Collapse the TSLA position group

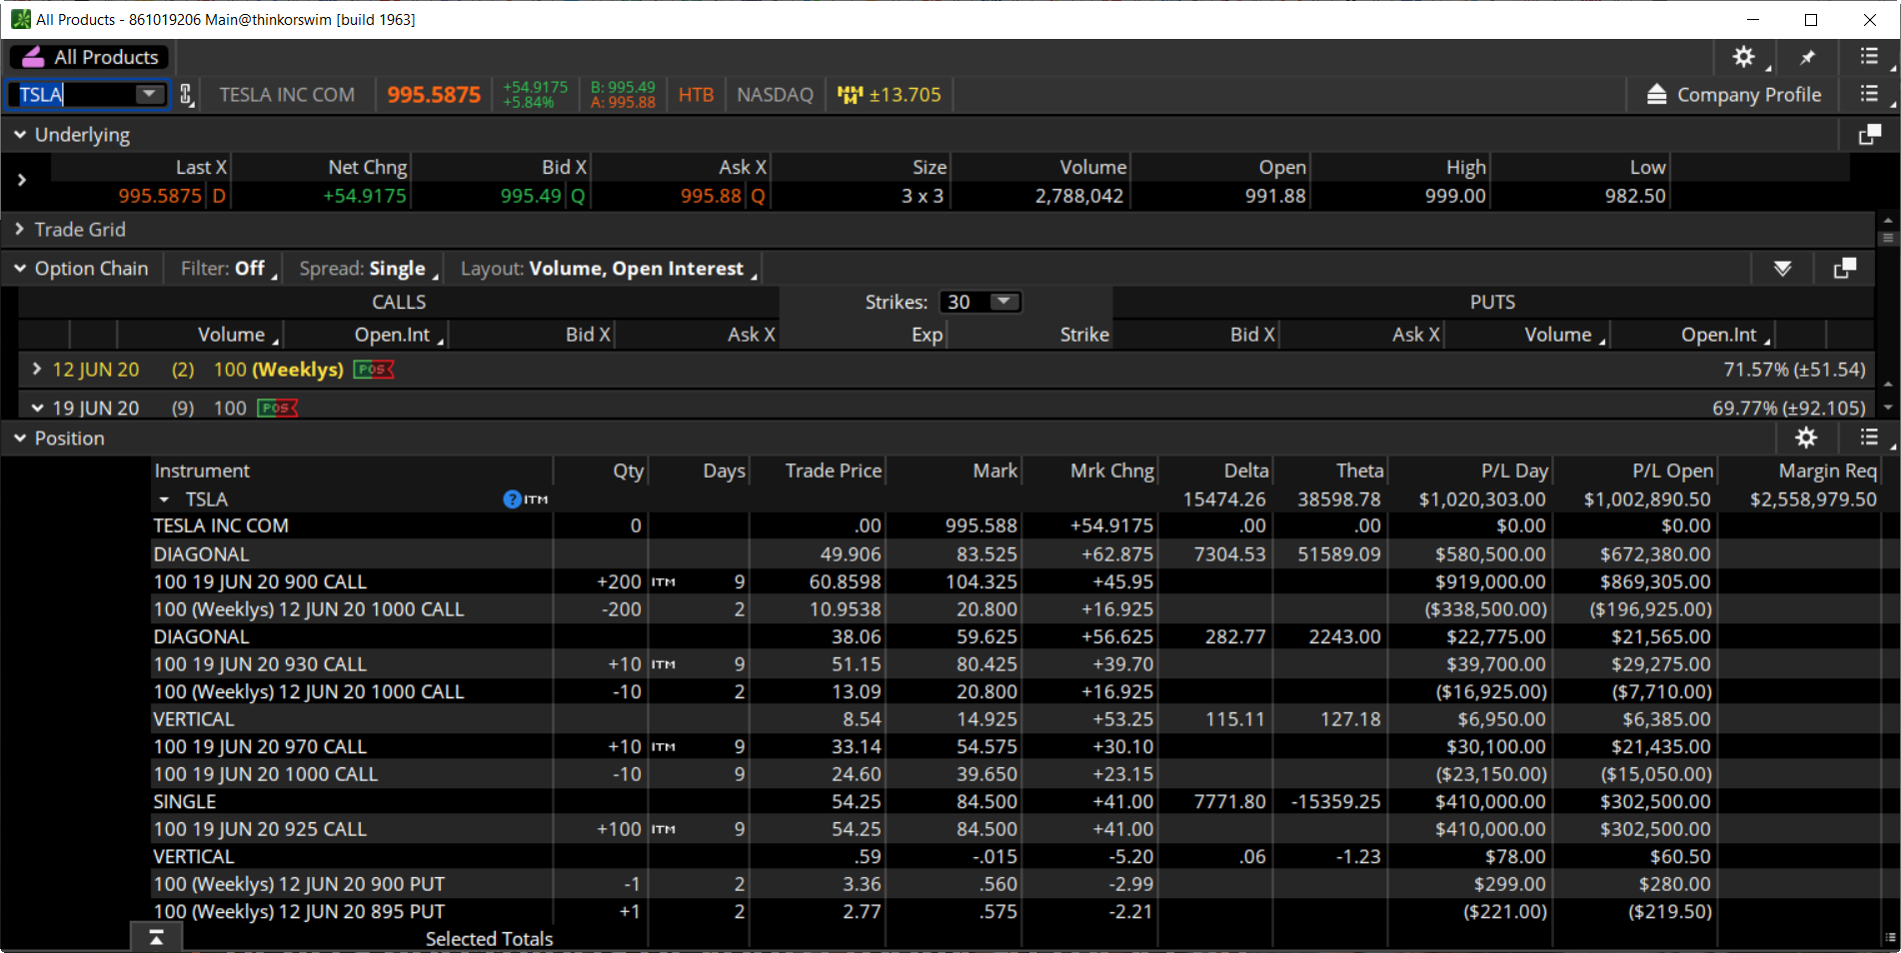point(164,499)
